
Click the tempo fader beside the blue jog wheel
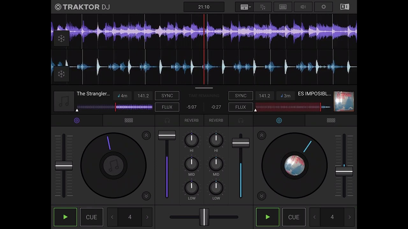344,171
